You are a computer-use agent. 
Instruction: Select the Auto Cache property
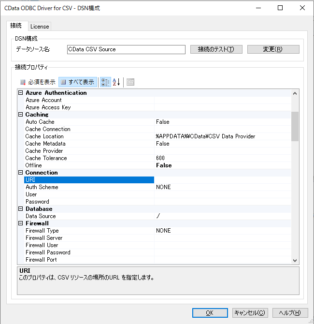(89, 122)
